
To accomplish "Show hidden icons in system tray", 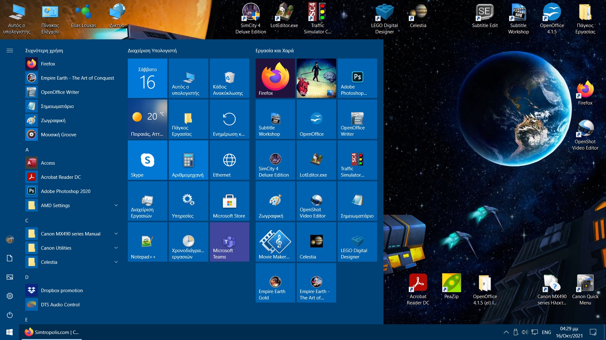I will click(506, 332).
